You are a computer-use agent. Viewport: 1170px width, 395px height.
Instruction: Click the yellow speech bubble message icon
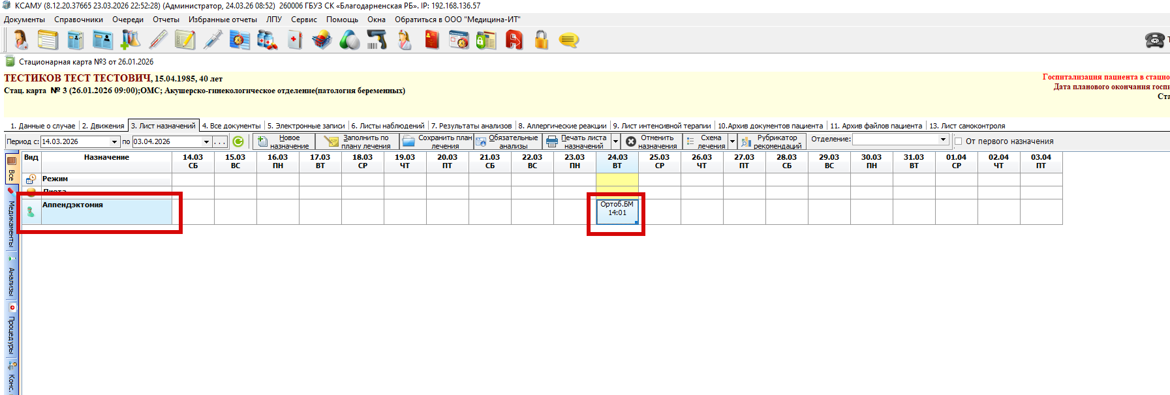coord(568,40)
